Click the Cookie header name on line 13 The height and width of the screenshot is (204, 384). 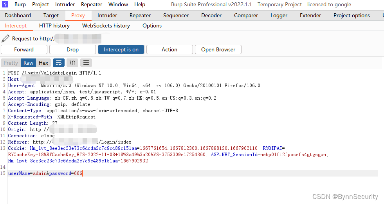[x=16, y=148]
